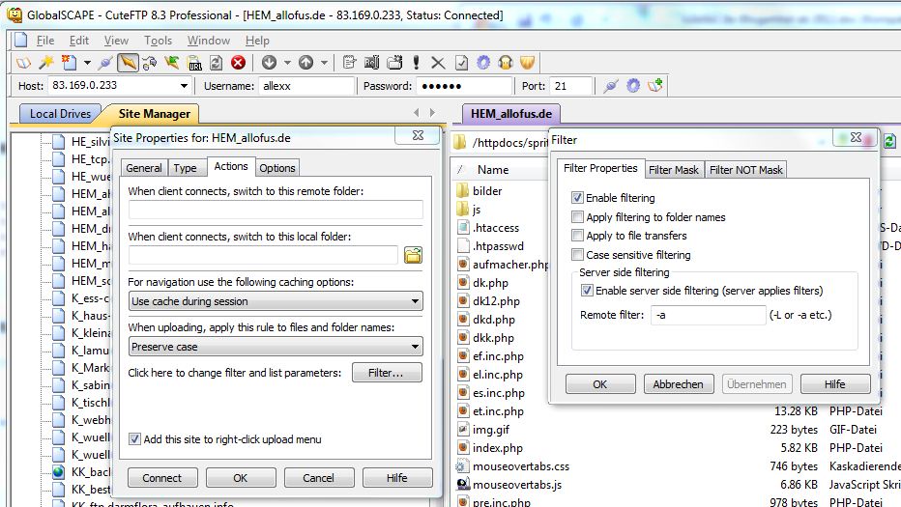Click the add-site icon beside Port field

655,86
